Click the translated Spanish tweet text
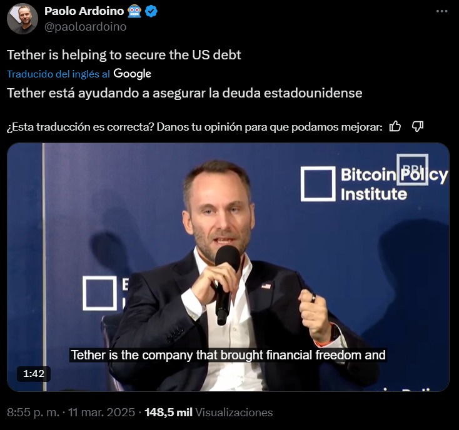 tap(184, 93)
